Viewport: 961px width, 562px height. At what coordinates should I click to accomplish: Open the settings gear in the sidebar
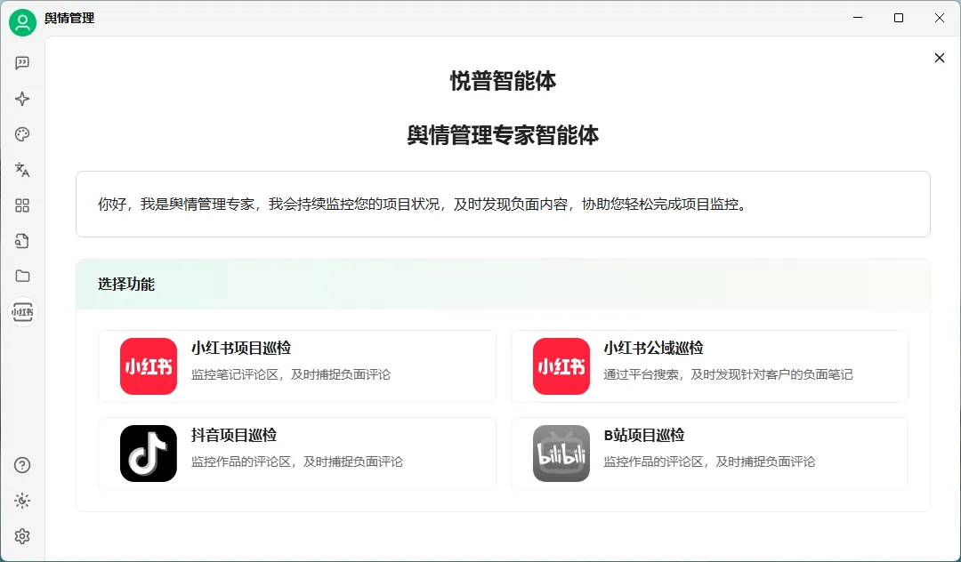(x=22, y=535)
